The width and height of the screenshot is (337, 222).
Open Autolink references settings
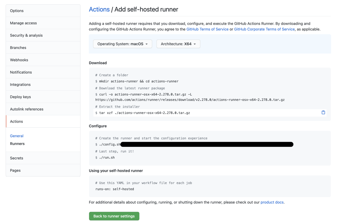pyautogui.click(x=43, y=109)
